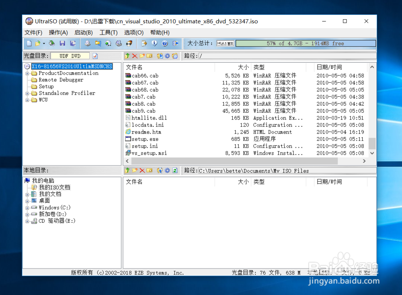Select the setup.exe file row
Screen dimensions: 402x295
[245, 139]
